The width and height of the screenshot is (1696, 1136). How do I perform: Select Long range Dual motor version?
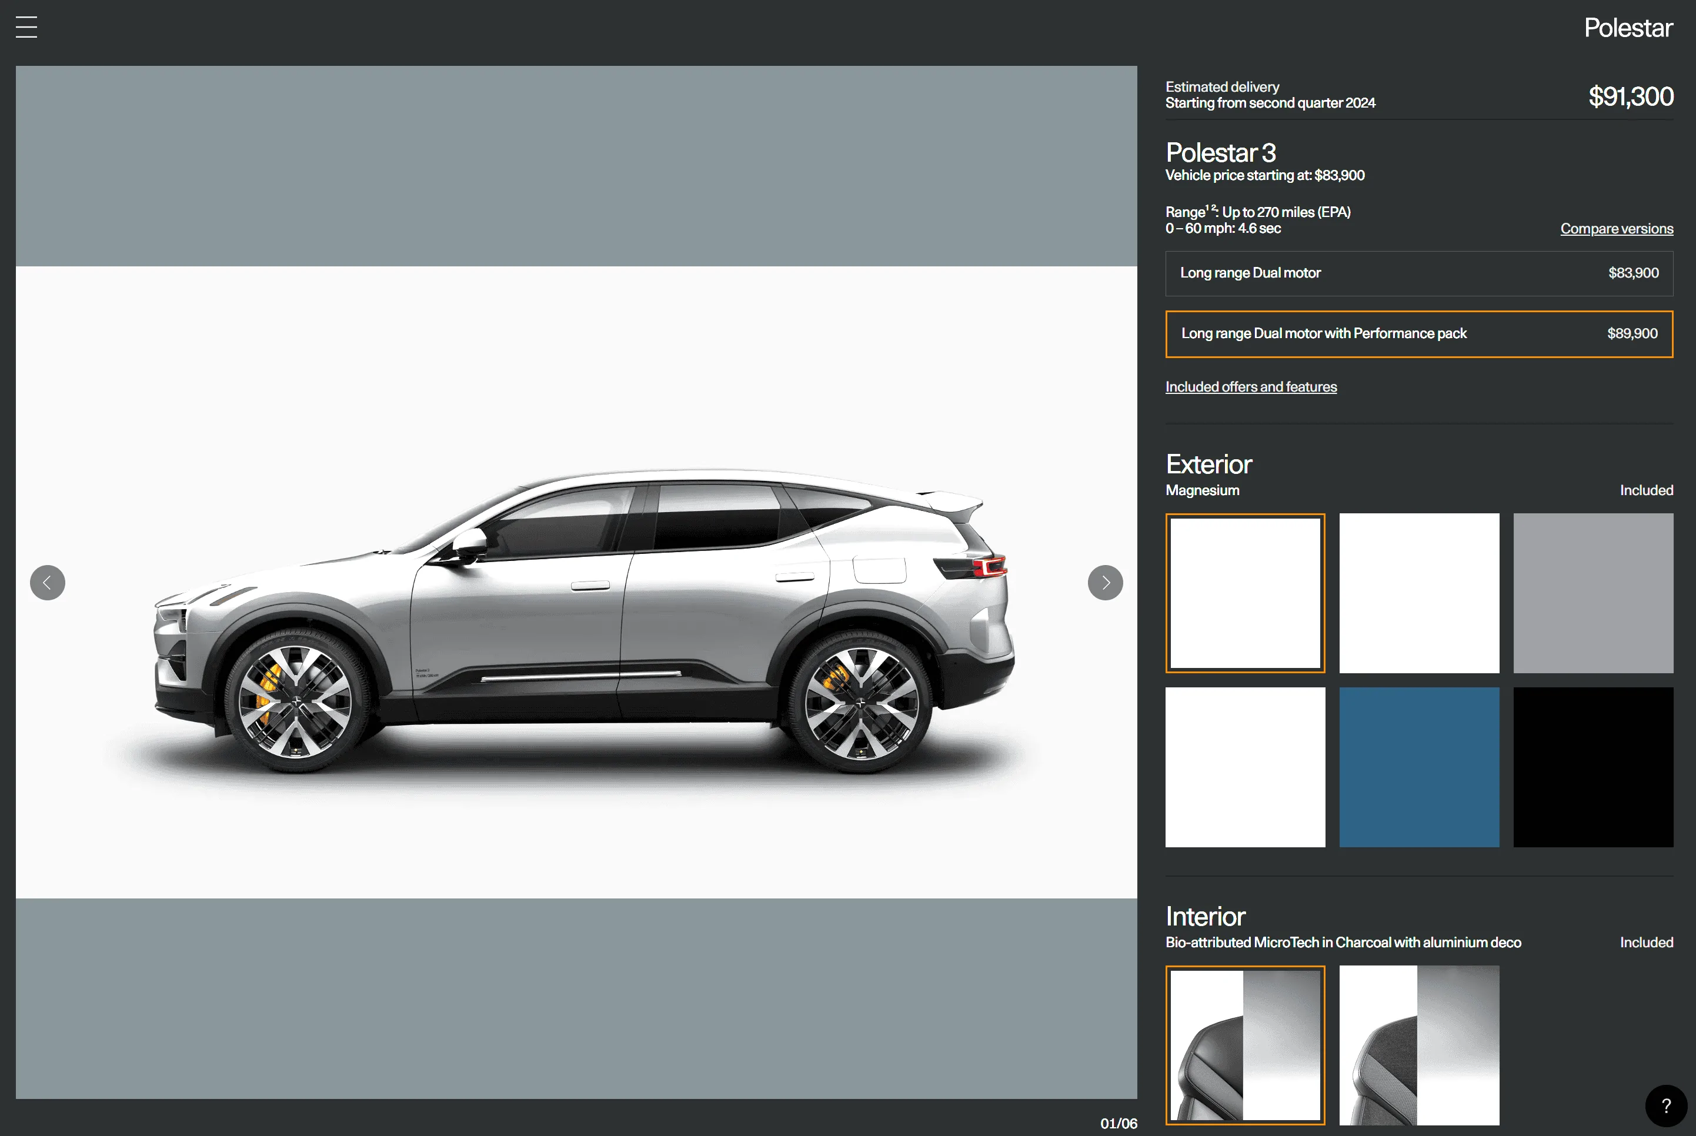pyautogui.click(x=1418, y=273)
